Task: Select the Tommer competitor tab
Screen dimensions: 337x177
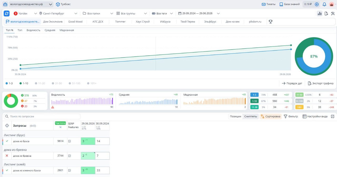Action: click(120, 22)
